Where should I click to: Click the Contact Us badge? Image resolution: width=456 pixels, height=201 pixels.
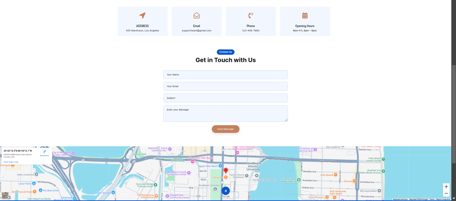[225, 52]
